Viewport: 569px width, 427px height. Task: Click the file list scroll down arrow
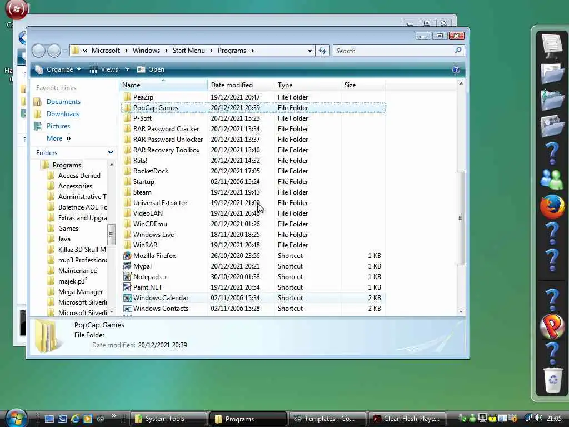pyautogui.click(x=461, y=311)
